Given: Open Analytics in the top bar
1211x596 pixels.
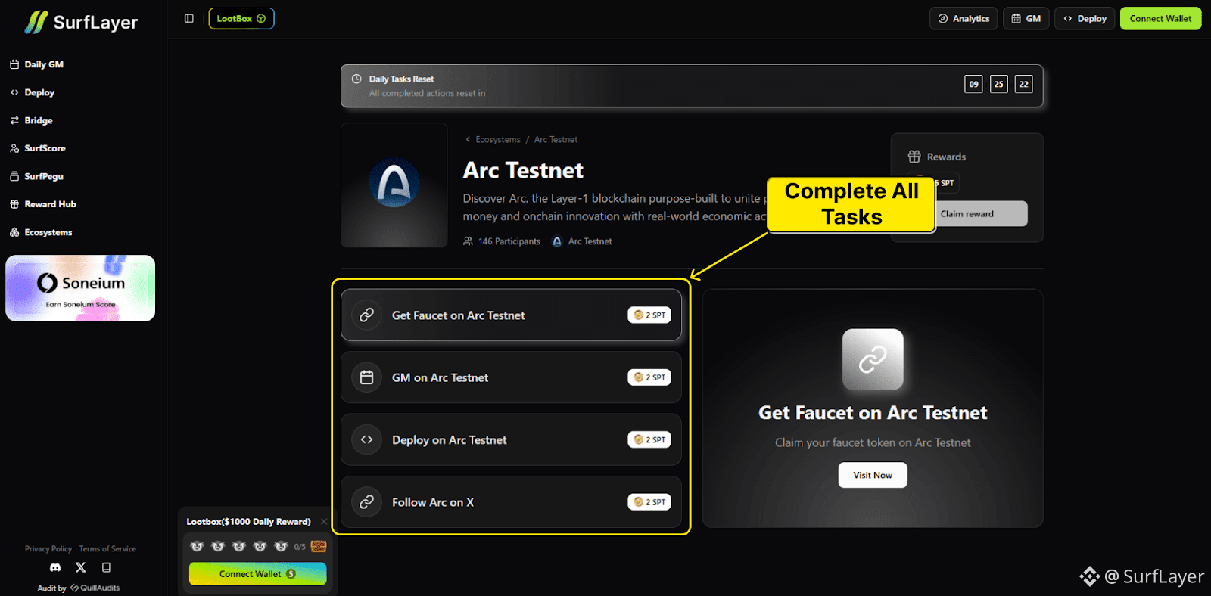Looking at the screenshot, I should 964,19.
